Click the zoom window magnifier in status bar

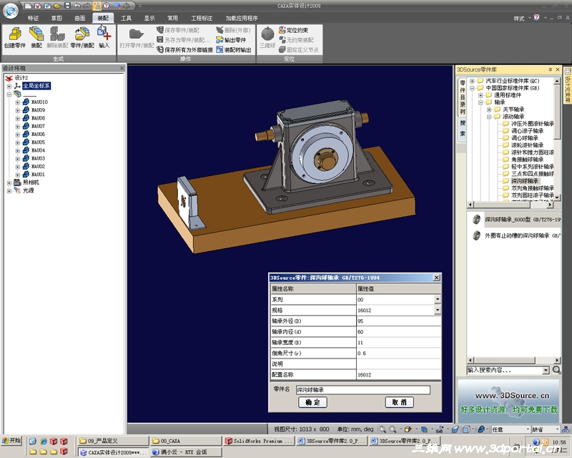(x=382, y=429)
